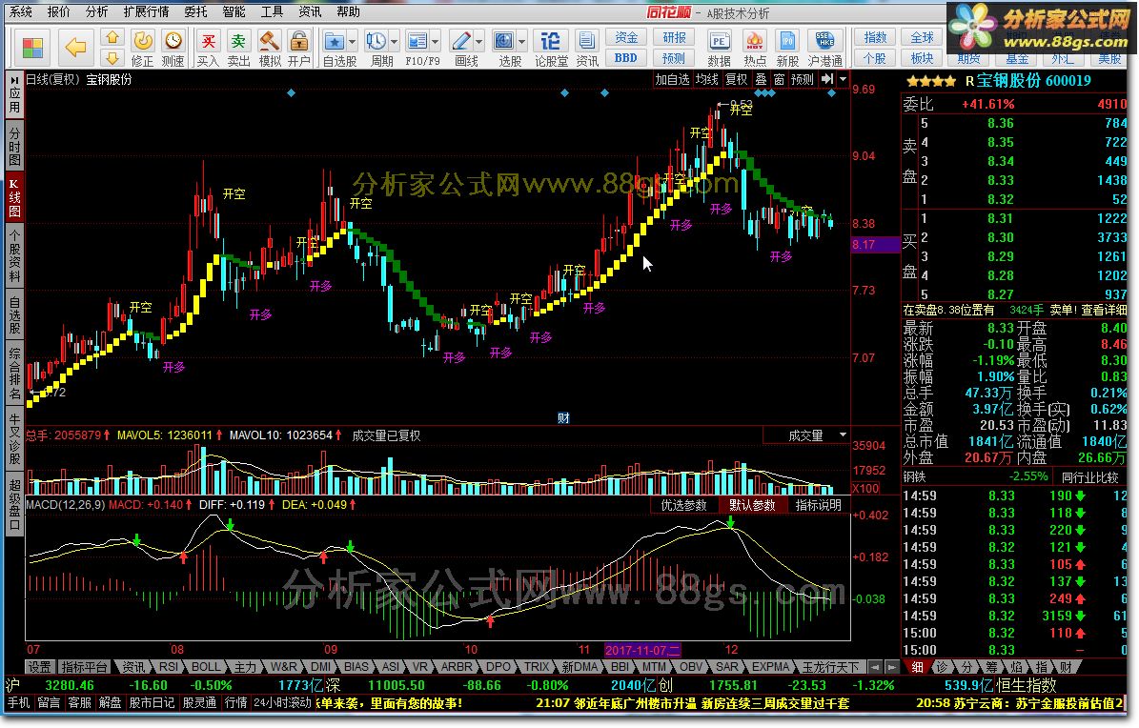Viewport: 1139px width, 728px height.
Task: Expand the F10/F9 dropdown arrow
Action: [x=436, y=41]
